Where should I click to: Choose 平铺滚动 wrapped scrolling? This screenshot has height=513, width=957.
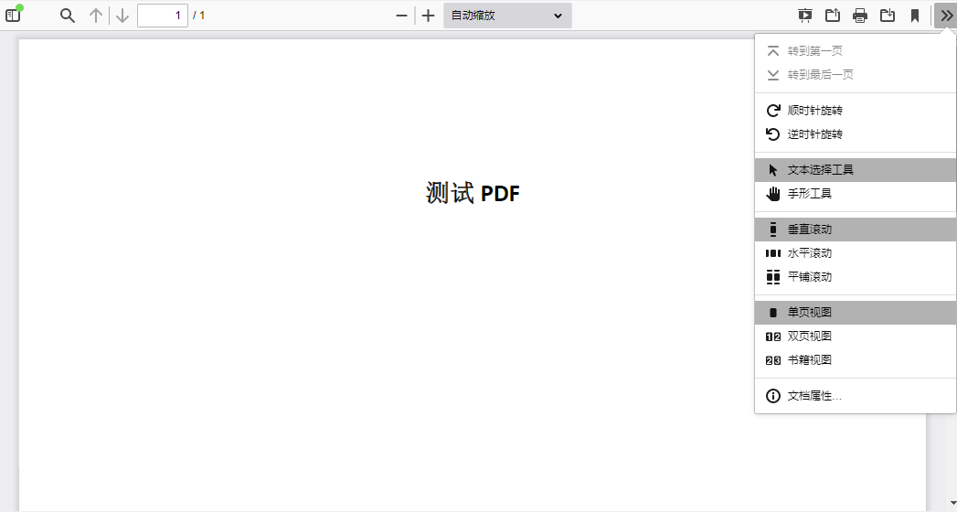click(x=855, y=277)
